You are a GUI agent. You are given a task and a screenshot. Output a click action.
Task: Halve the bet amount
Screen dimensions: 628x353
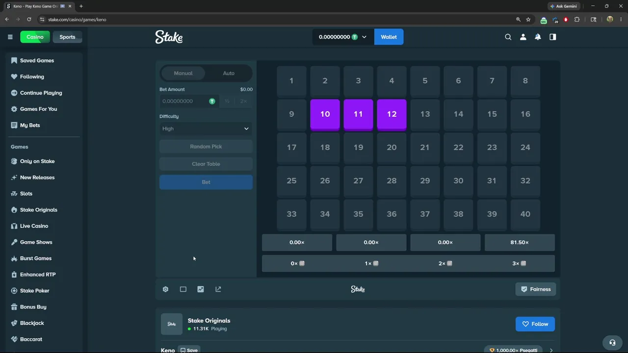227,101
